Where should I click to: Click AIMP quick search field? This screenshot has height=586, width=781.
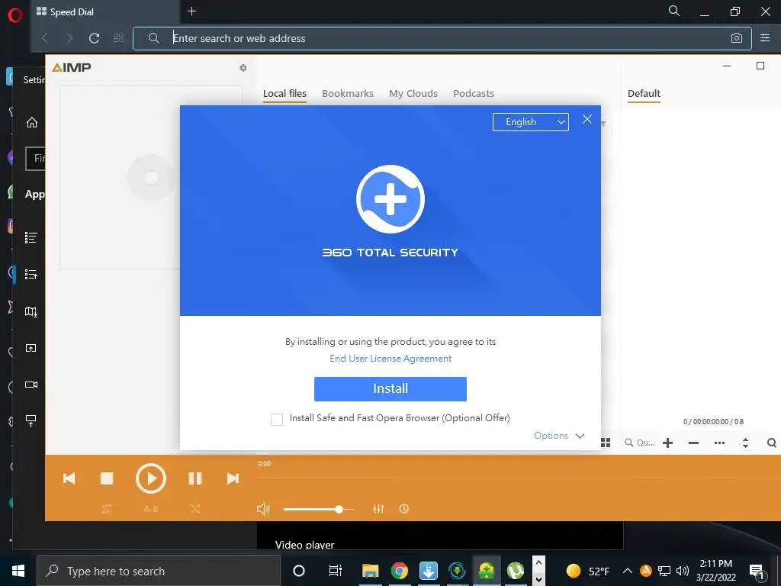pos(640,443)
